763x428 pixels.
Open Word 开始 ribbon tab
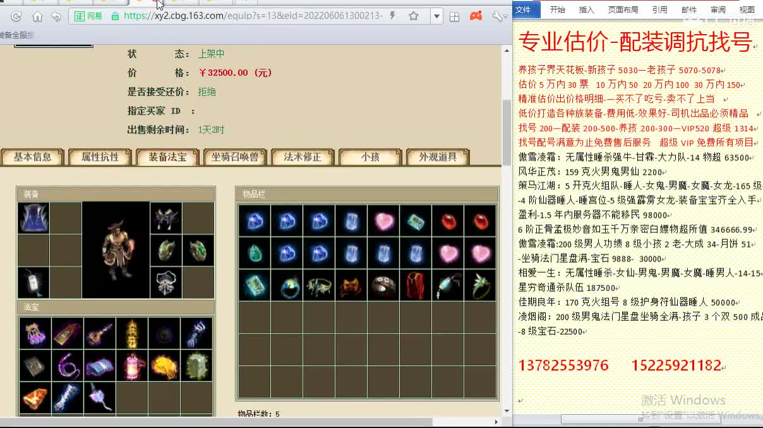(557, 9)
